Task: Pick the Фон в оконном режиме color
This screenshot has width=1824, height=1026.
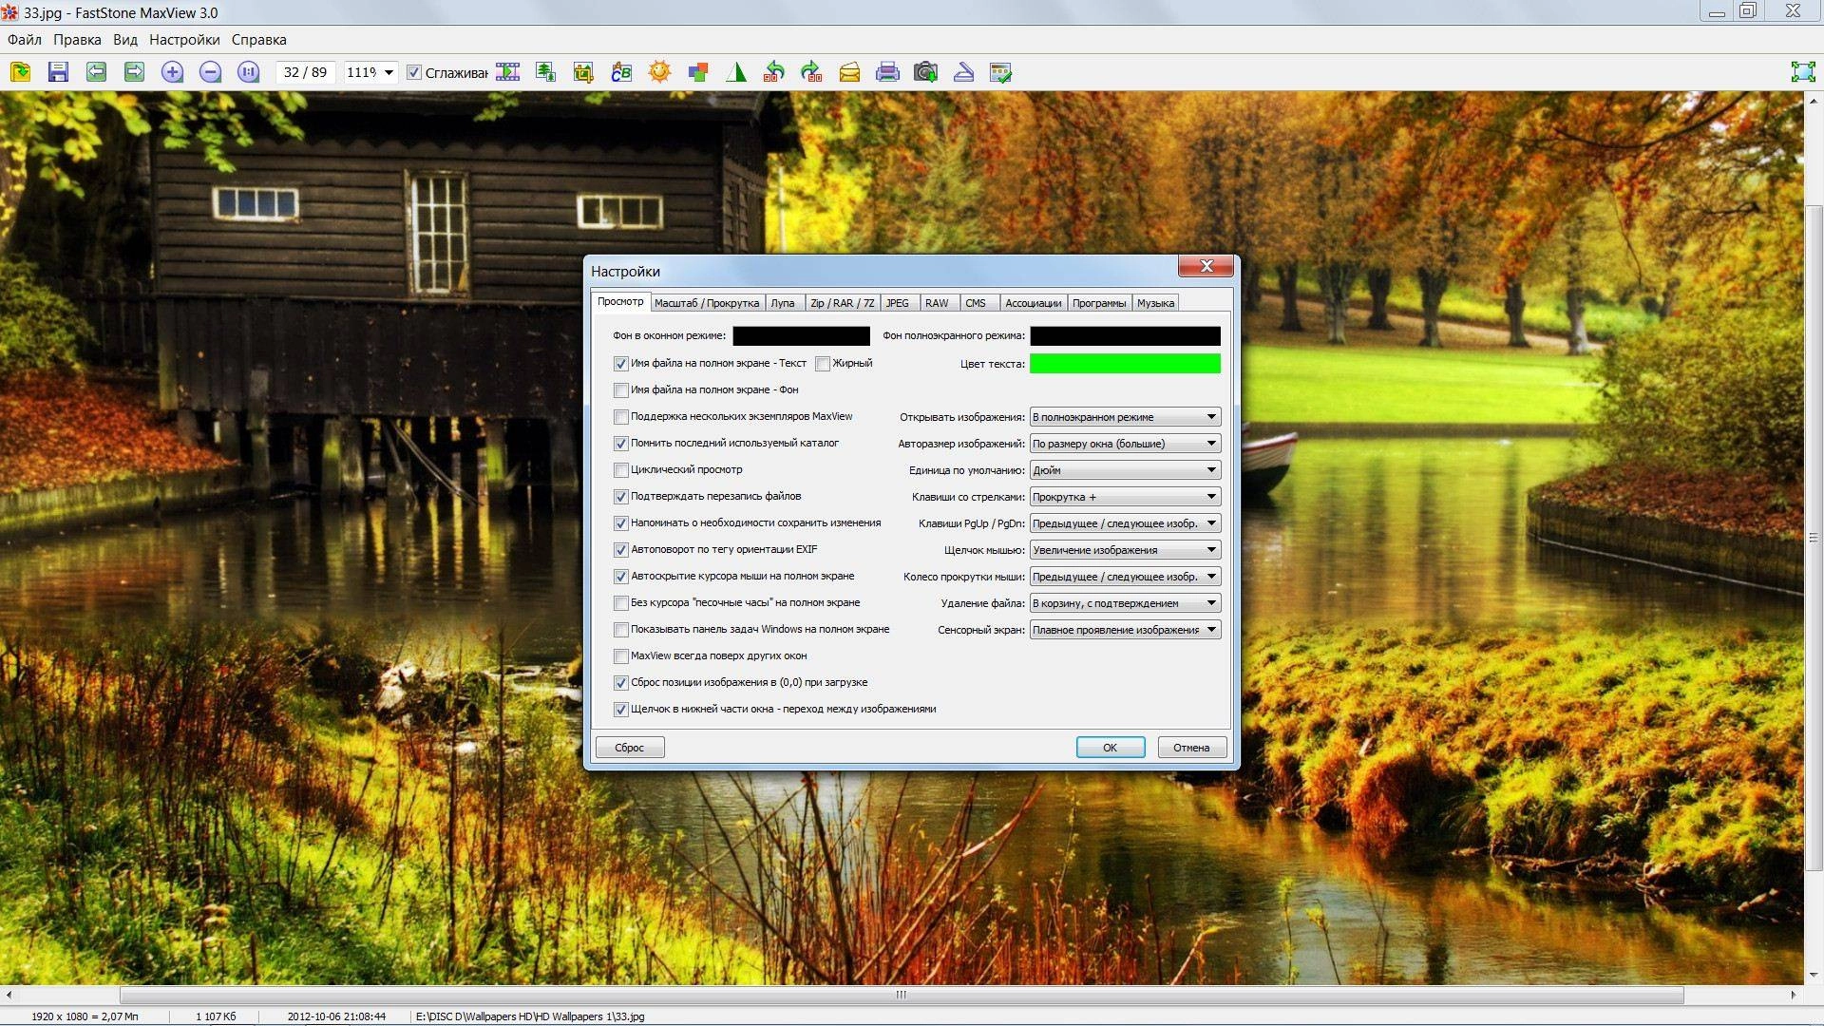Action: click(x=801, y=336)
